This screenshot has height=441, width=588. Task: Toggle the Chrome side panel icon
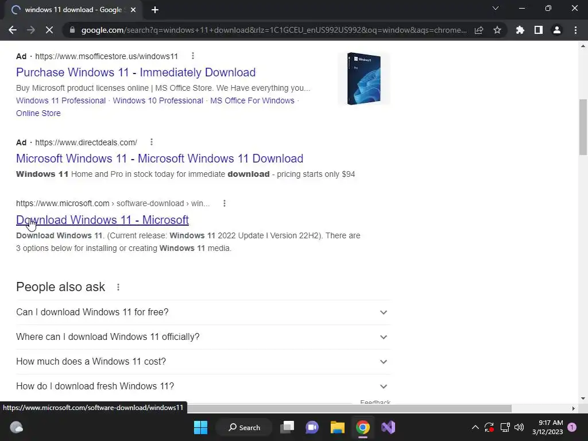click(539, 30)
